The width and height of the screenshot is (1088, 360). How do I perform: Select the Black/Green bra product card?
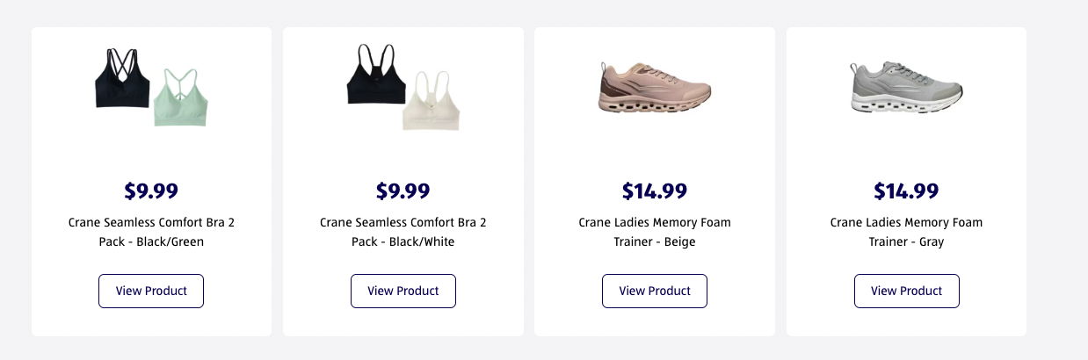(151, 181)
